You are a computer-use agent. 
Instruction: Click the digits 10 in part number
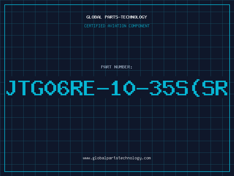tap(123, 88)
